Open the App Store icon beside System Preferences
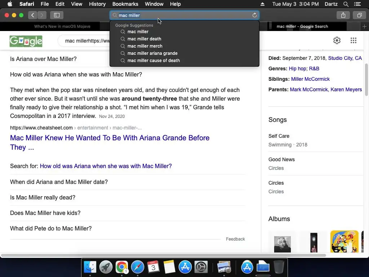 click(x=185, y=267)
